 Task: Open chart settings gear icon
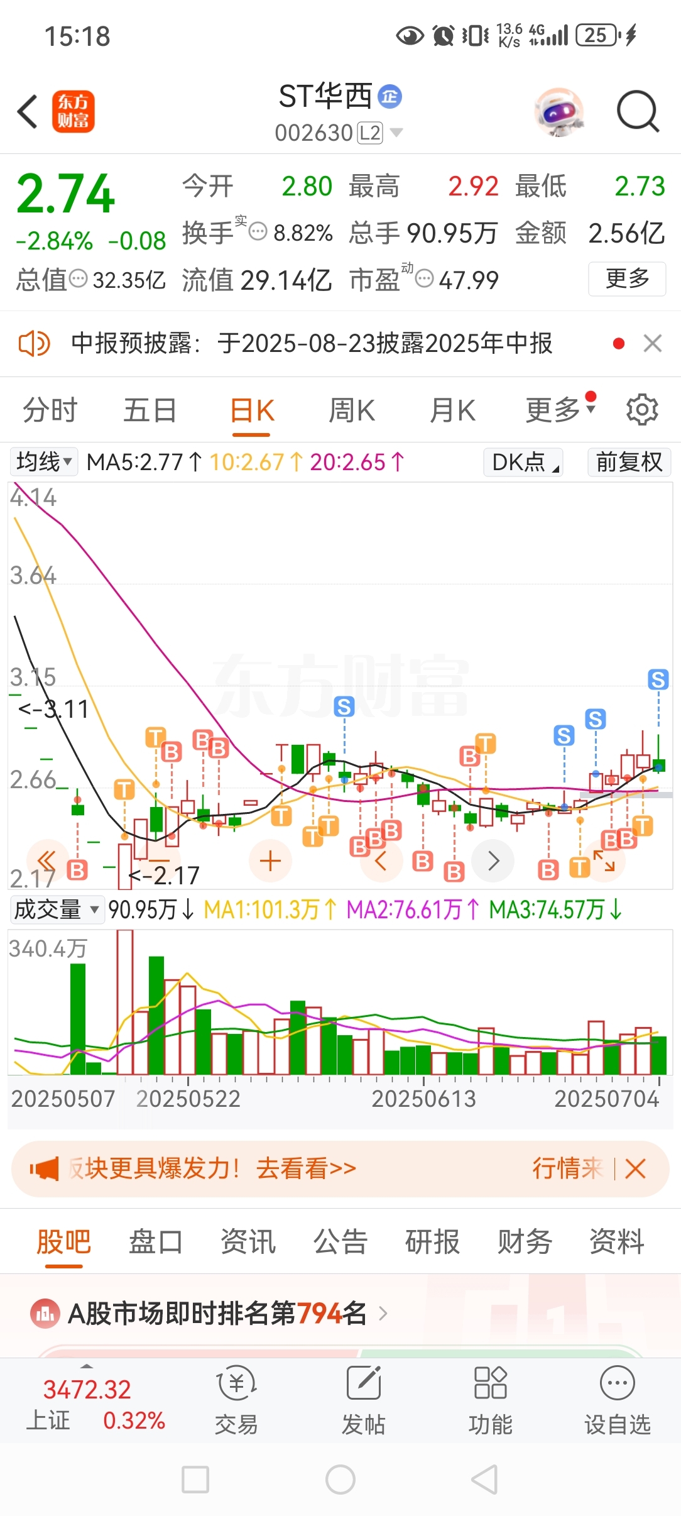click(642, 410)
